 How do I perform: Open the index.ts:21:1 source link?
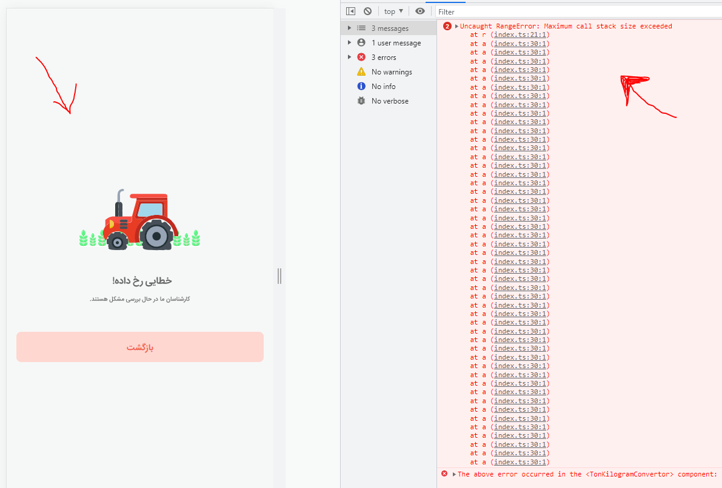(518, 35)
